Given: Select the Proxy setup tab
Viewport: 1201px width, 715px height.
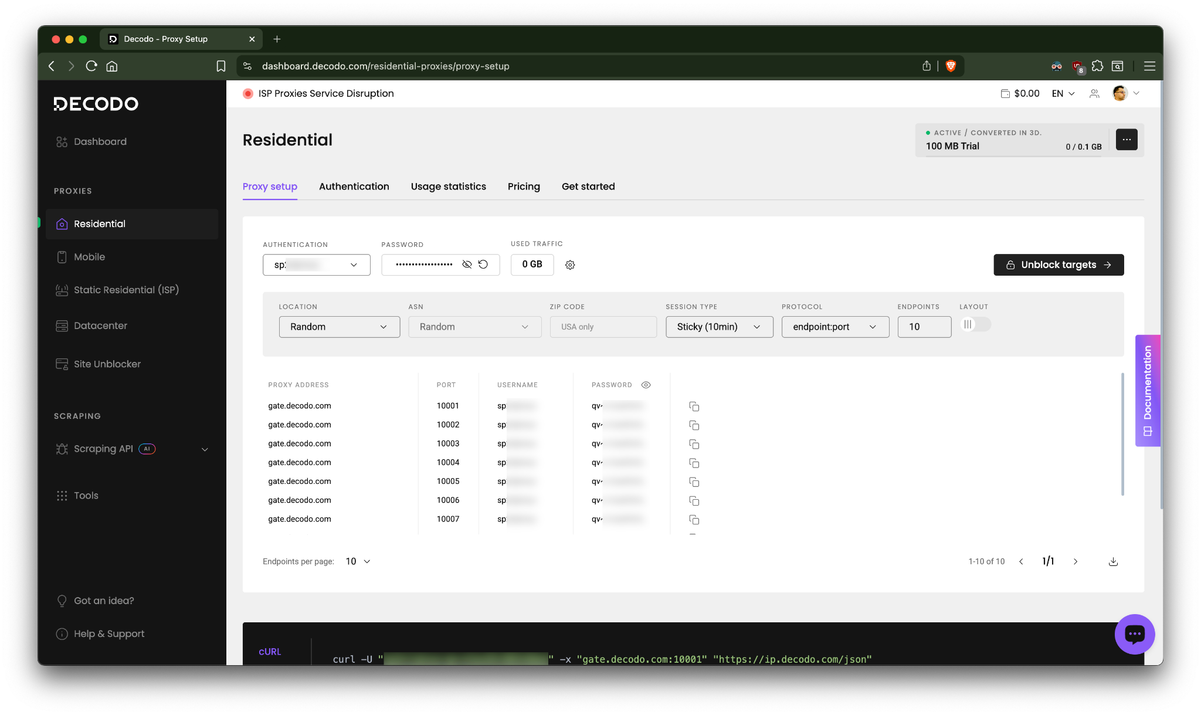Looking at the screenshot, I should pyautogui.click(x=270, y=187).
